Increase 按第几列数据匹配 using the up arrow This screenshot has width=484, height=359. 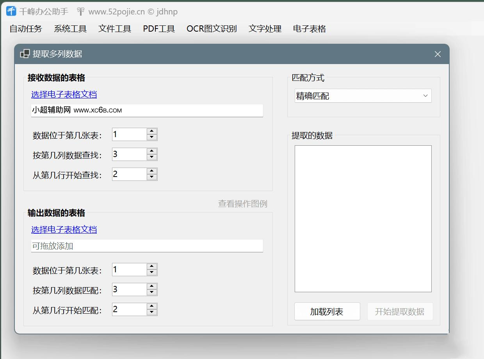(x=152, y=287)
